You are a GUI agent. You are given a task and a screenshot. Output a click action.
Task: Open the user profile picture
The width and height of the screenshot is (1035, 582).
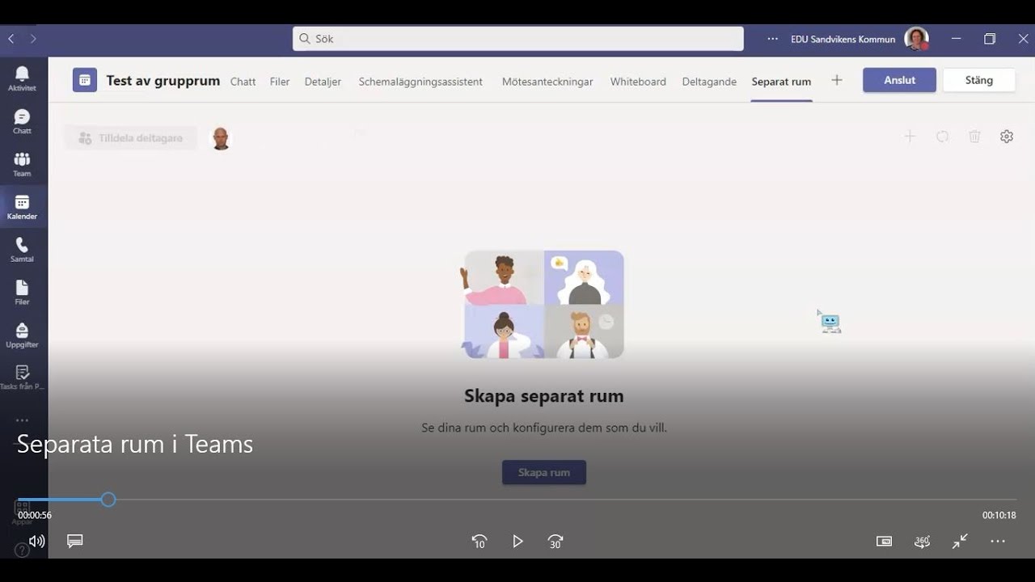[916, 39]
